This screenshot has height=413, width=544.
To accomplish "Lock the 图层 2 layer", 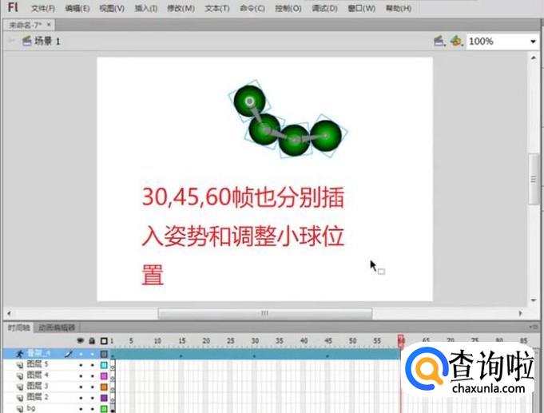I will [93, 397].
